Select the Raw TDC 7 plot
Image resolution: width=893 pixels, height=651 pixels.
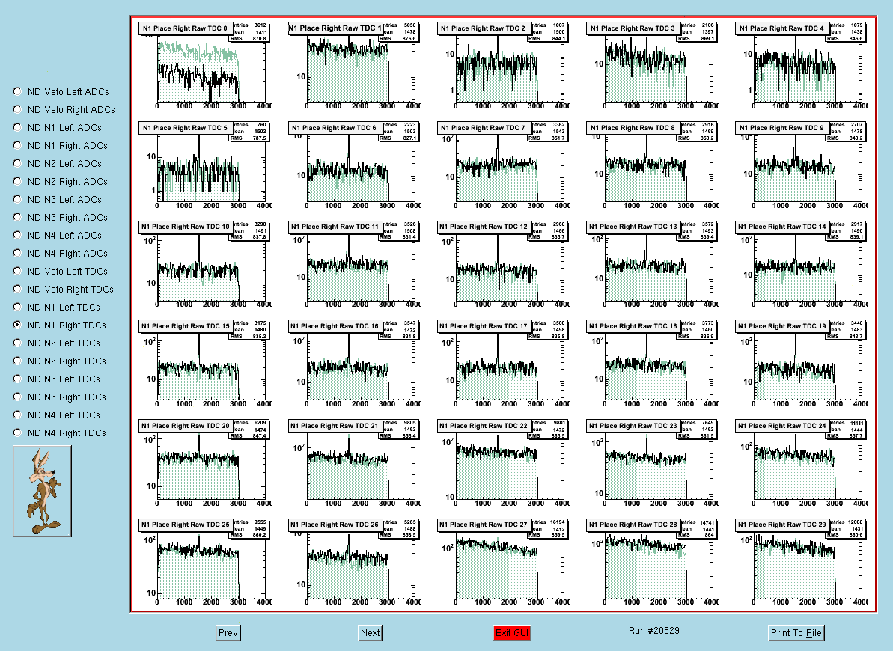click(504, 165)
